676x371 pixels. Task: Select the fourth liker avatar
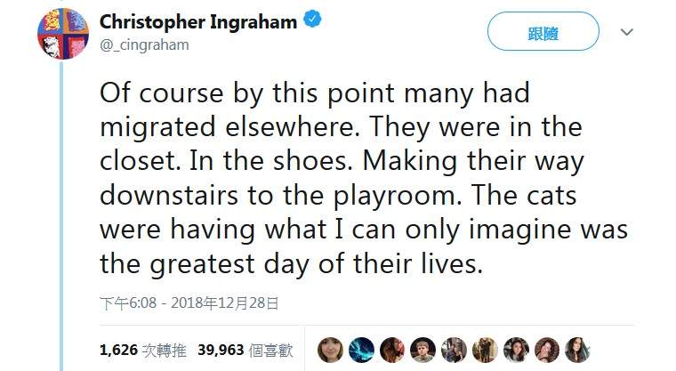(x=423, y=349)
